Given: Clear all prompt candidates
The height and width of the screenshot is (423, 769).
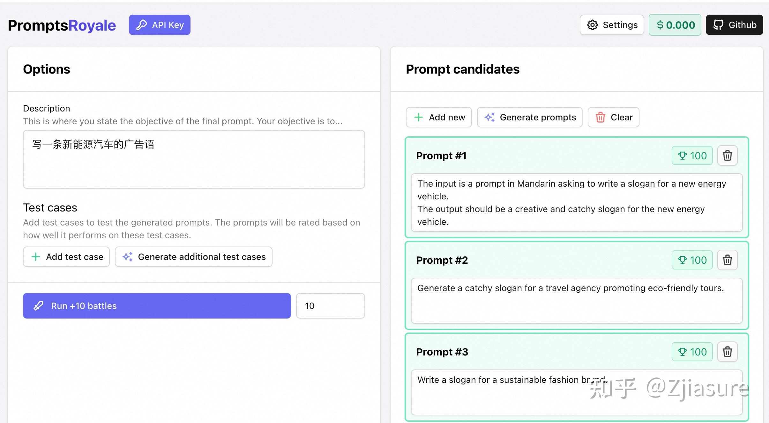Looking at the screenshot, I should coord(613,117).
